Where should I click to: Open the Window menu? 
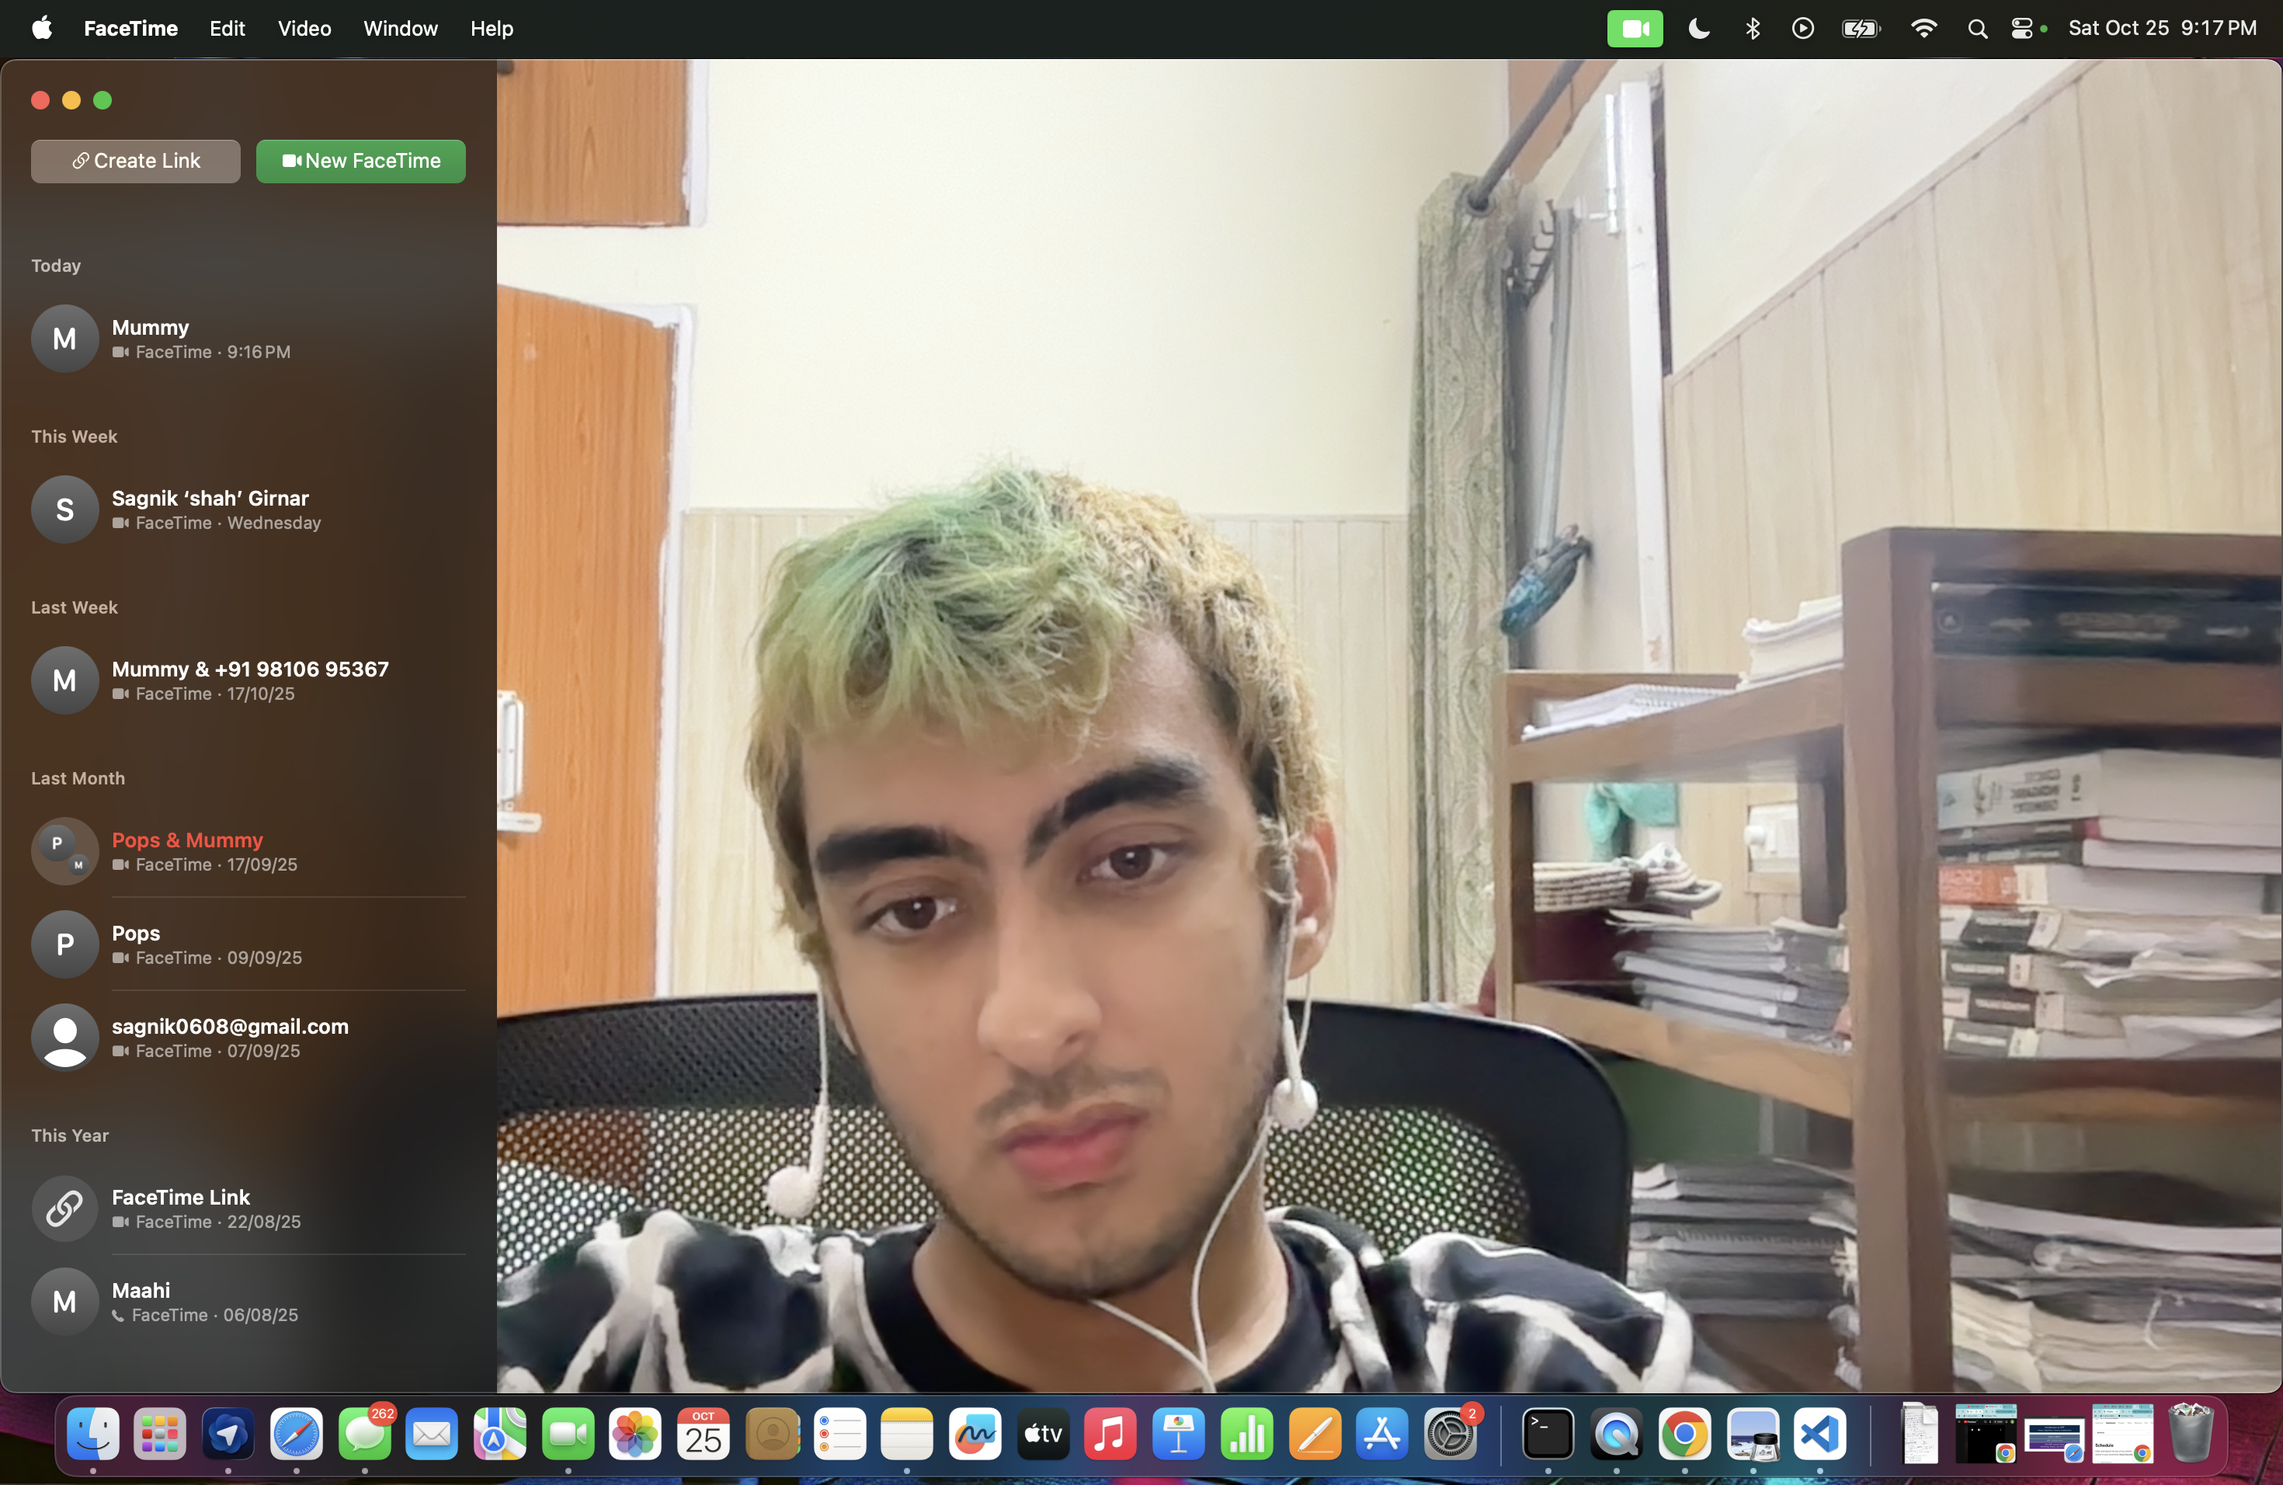click(400, 29)
